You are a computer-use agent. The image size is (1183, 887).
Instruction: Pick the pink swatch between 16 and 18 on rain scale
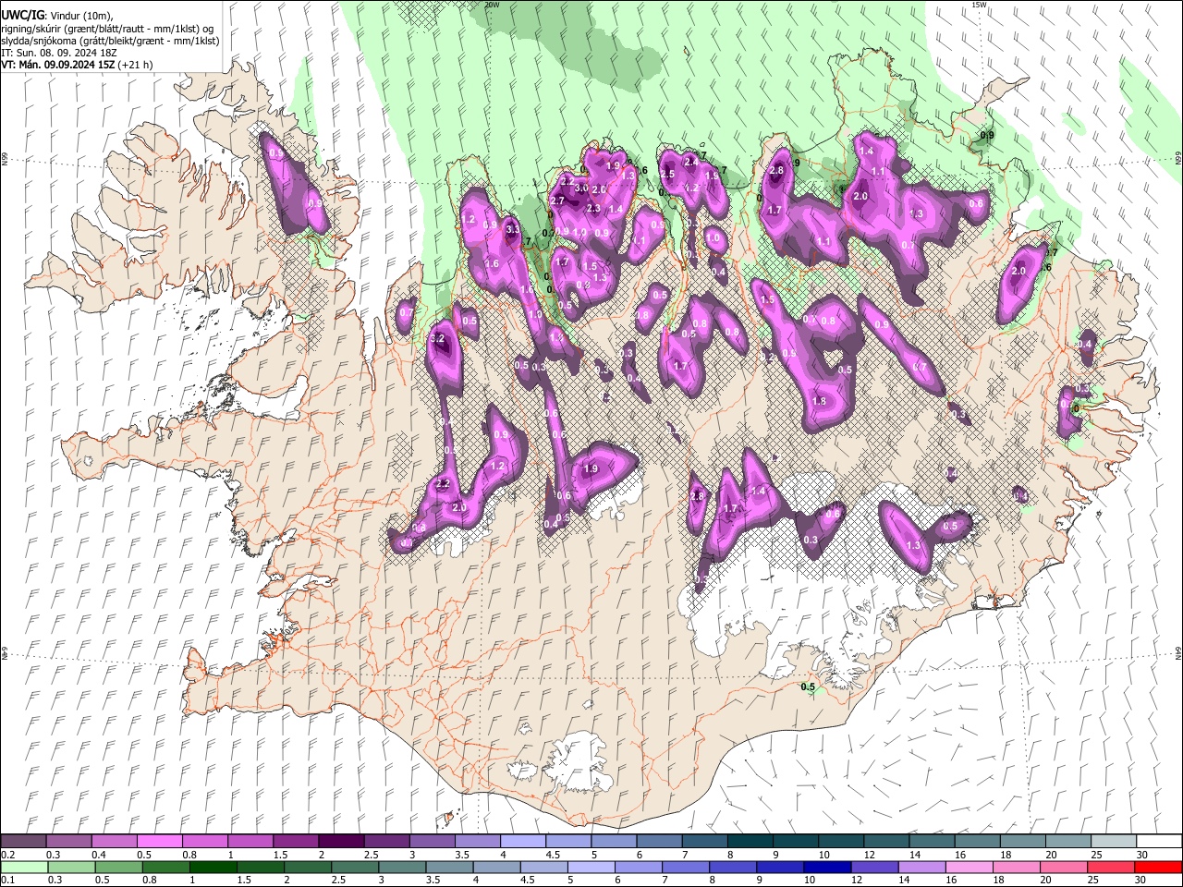(x=968, y=867)
